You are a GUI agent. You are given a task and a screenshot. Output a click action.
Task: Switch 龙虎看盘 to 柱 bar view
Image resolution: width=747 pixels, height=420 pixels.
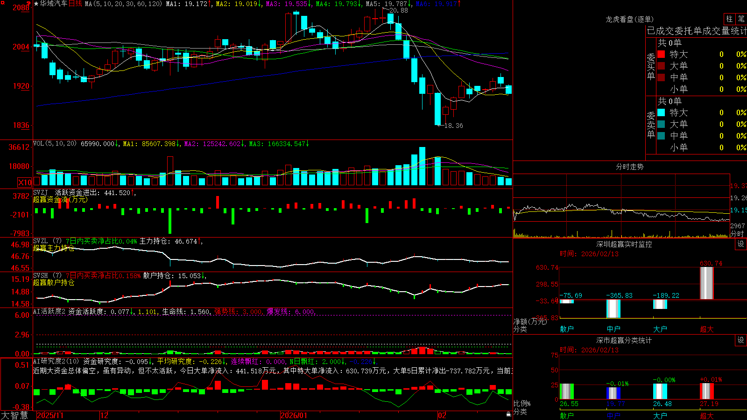point(729,19)
